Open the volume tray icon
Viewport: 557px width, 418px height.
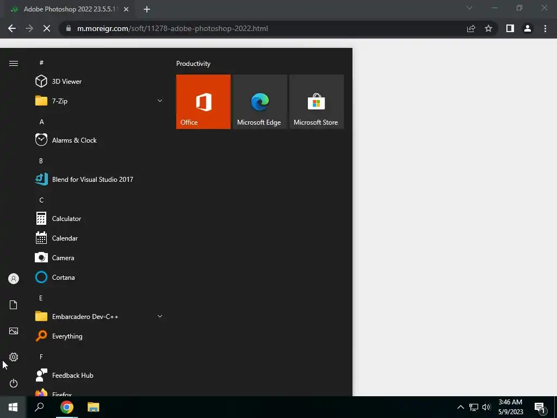click(486, 407)
